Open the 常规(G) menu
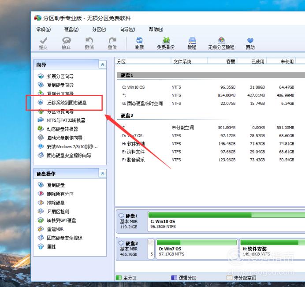 pyautogui.click(x=44, y=30)
